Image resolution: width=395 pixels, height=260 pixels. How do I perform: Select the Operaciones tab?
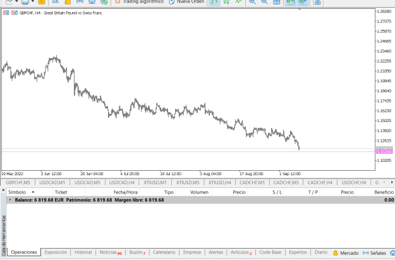point(24,252)
